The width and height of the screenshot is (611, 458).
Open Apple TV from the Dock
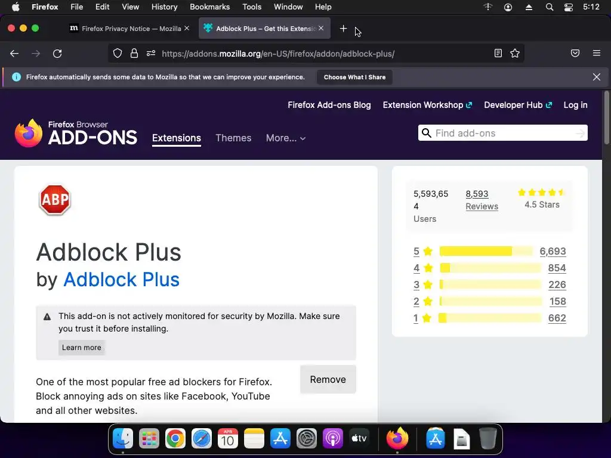[x=359, y=439]
